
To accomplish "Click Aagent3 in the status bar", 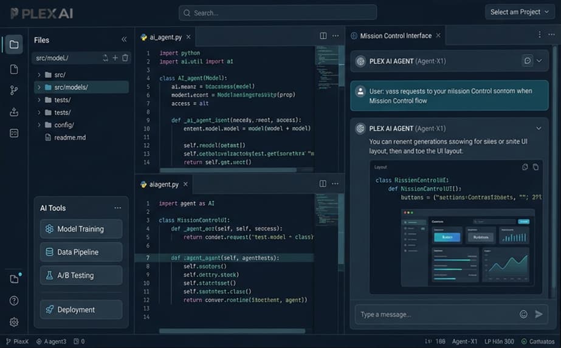I will point(52,341).
